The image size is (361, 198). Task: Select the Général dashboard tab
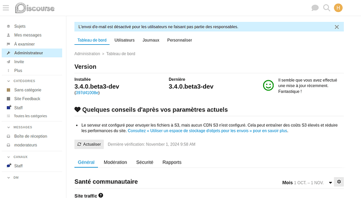pyautogui.click(x=86, y=162)
